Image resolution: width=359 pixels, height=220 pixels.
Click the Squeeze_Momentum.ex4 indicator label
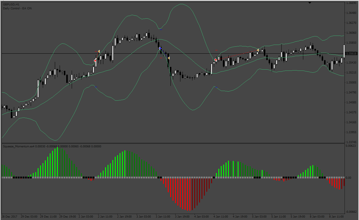(19, 146)
